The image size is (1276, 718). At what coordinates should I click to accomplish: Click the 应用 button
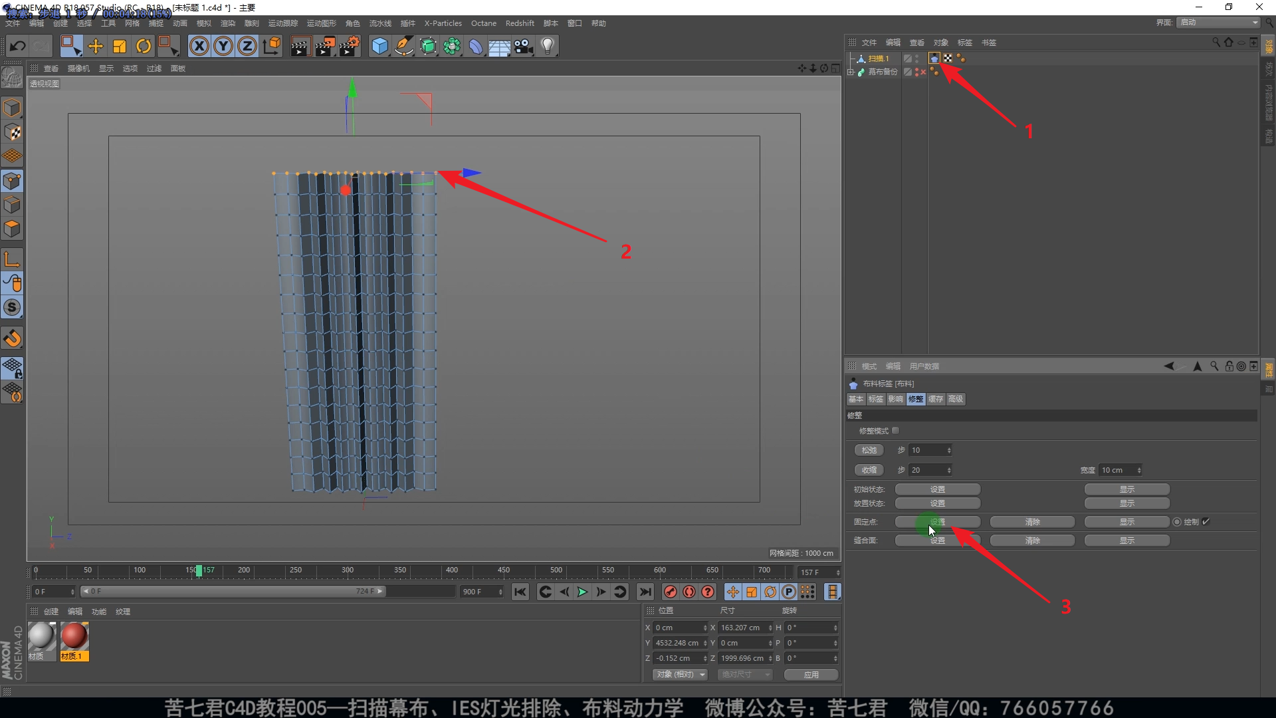coord(811,674)
